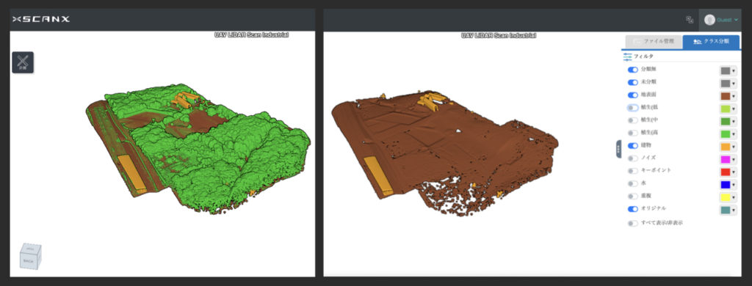Enable the 植生(高 vegetation class
This screenshot has width=752, height=286.
pos(633,133)
